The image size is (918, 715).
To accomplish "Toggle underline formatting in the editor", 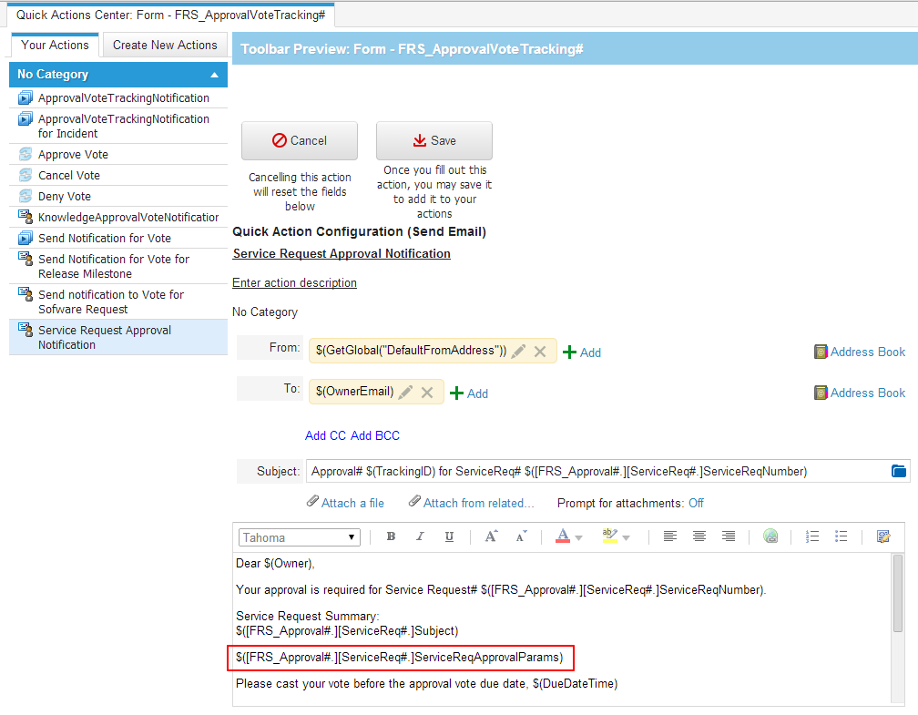I will pyautogui.click(x=448, y=536).
